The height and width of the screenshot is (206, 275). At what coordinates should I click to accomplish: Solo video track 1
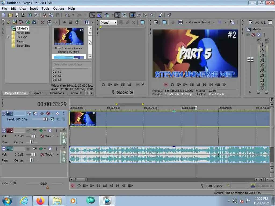(64, 113)
